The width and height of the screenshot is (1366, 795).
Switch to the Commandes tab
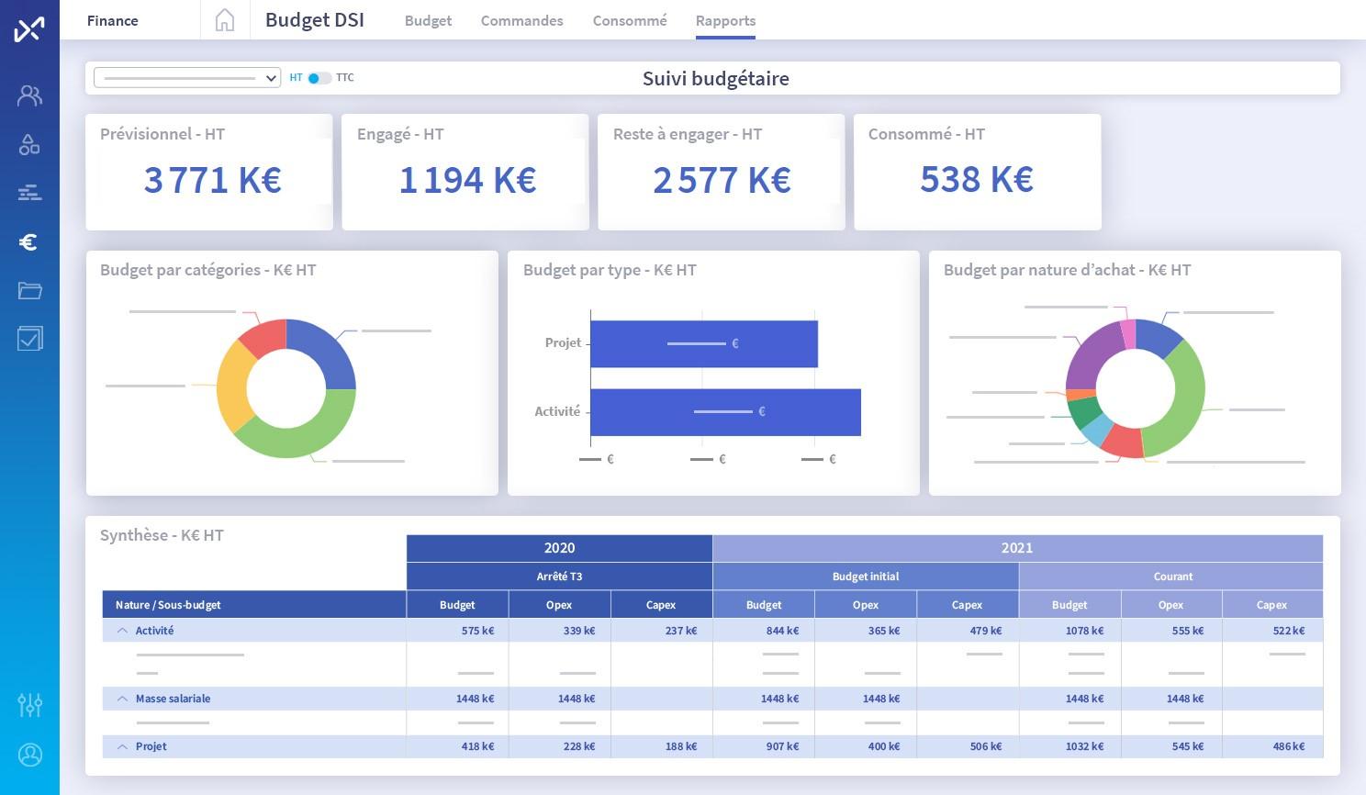point(521,20)
